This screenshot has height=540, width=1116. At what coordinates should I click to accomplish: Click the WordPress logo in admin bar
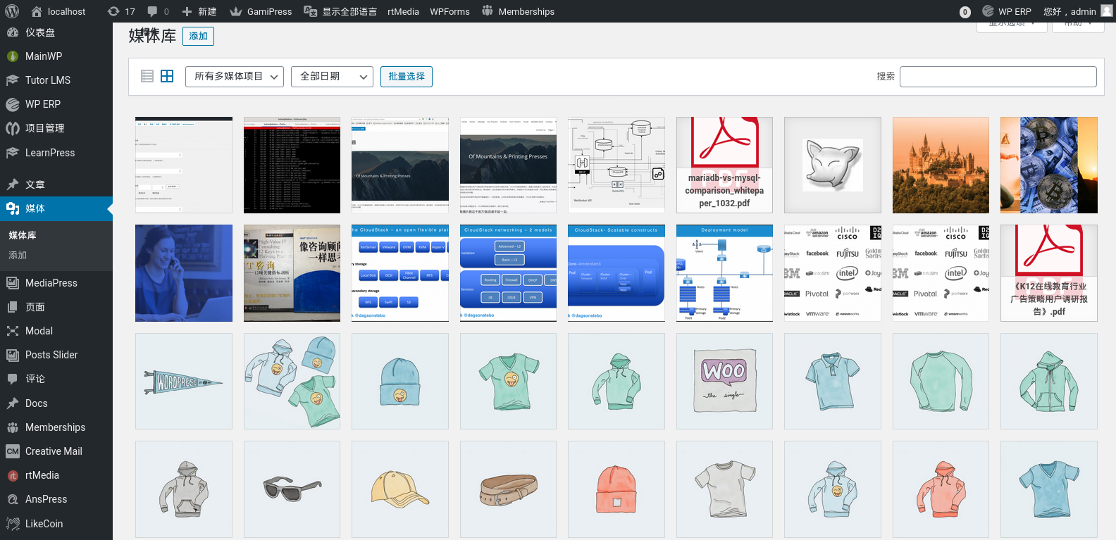click(x=12, y=11)
